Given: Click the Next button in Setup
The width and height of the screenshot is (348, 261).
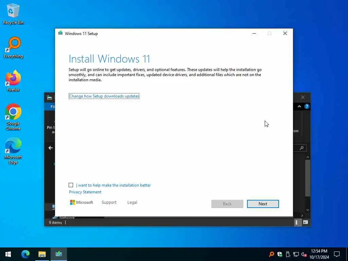Looking at the screenshot, I should (263, 204).
